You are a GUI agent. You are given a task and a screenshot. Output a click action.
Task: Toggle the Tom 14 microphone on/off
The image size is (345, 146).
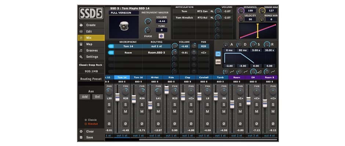pyautogui.click(x=111, y=46)
